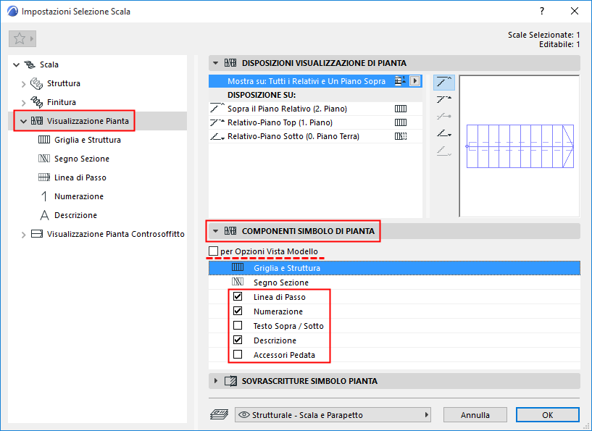Click the Visualizzazione Pianta Controsoffitto icon

37,234
